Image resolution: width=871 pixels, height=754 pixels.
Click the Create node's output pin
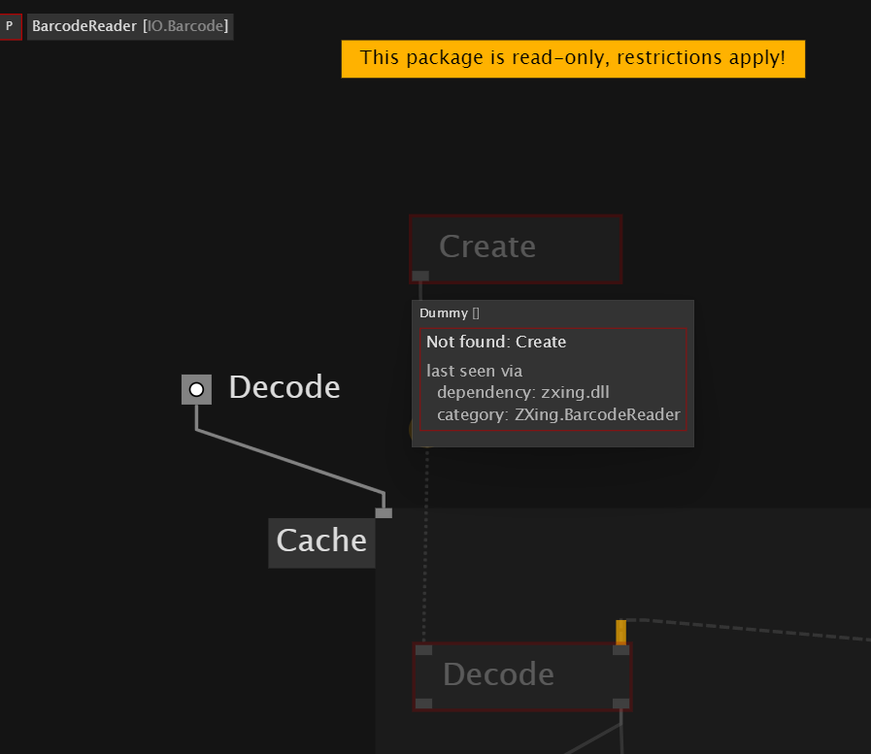pos(420,276)
